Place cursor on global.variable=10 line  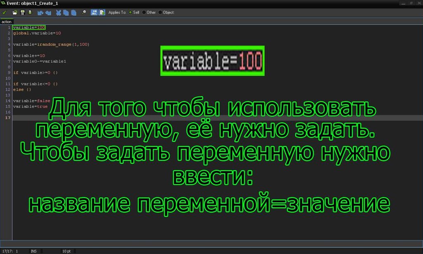(37, 33)
